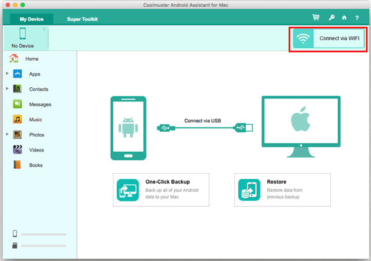Screen dimensions: 371x261
Task: Click the One-Click Backup icon
Action: point(128,190)
